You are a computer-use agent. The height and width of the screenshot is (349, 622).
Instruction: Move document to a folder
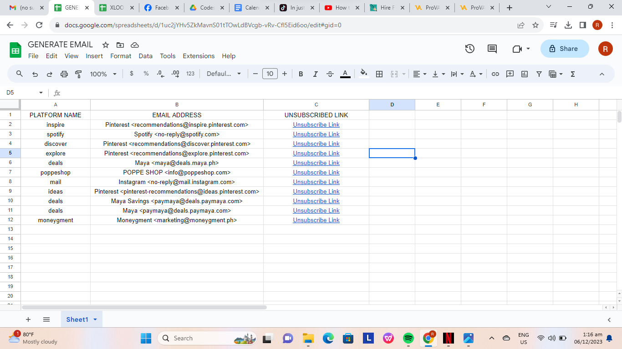point(120,45)
